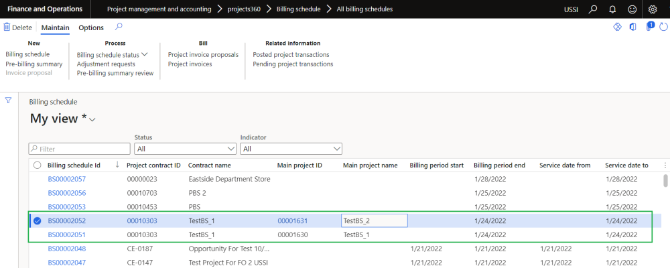This screenshot has width=670, height=268.
Task: Deselect the checked BS00002052 row marker
Action: tap(38, 220)
